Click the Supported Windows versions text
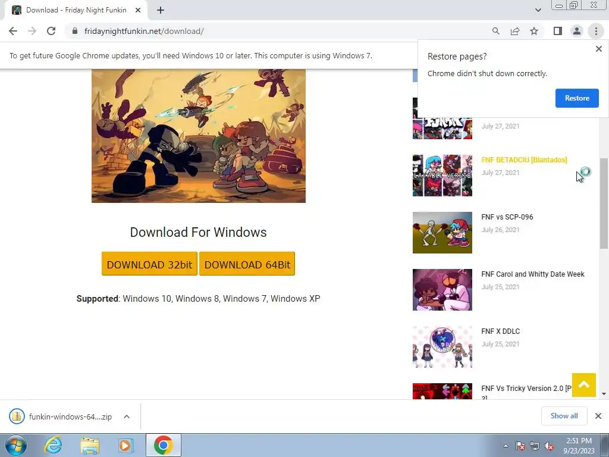This screenshot has height=457, width=609. point(198,299)
